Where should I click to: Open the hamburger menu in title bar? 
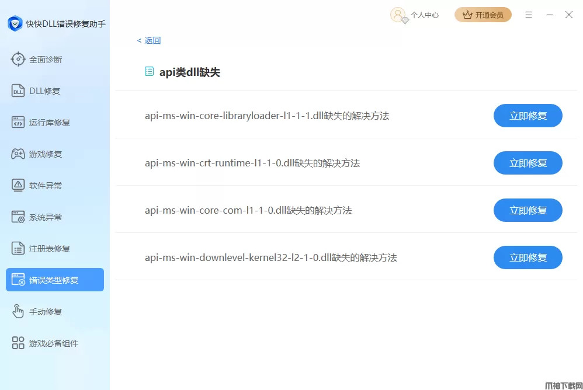tap(529, 15)
